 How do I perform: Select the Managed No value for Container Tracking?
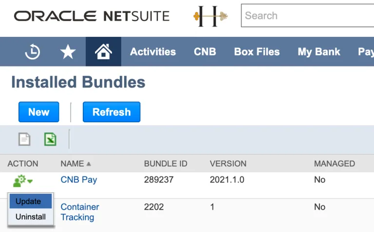[319, 207]
